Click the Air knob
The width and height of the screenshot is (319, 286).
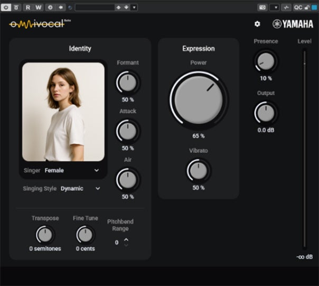pyautogui.click(x=128, y=180)
